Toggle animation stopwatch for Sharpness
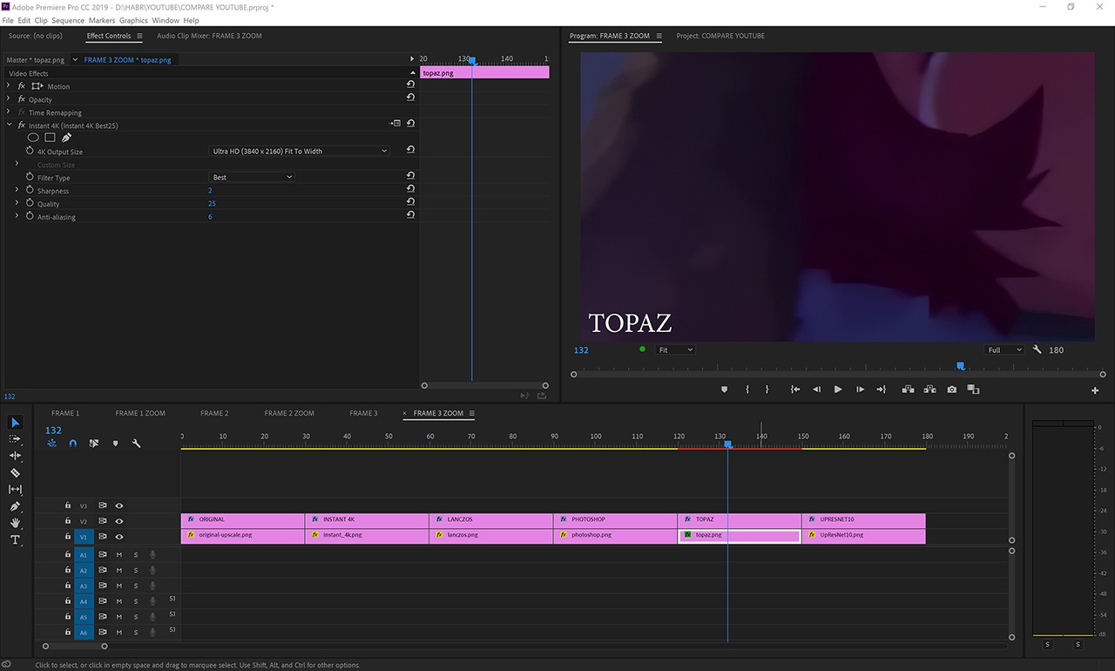Viewport: 1115px width, 671px height. click(x=30, y=190)
